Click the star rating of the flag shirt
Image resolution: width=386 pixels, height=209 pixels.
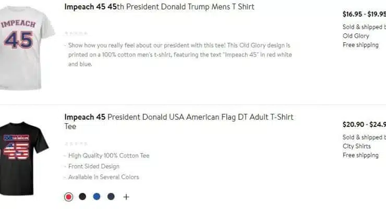point(76,144)
